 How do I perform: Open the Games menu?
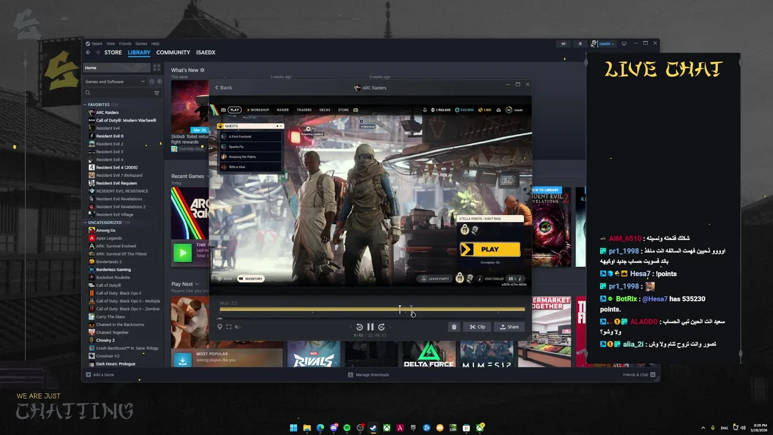click(x=141, y=43)
